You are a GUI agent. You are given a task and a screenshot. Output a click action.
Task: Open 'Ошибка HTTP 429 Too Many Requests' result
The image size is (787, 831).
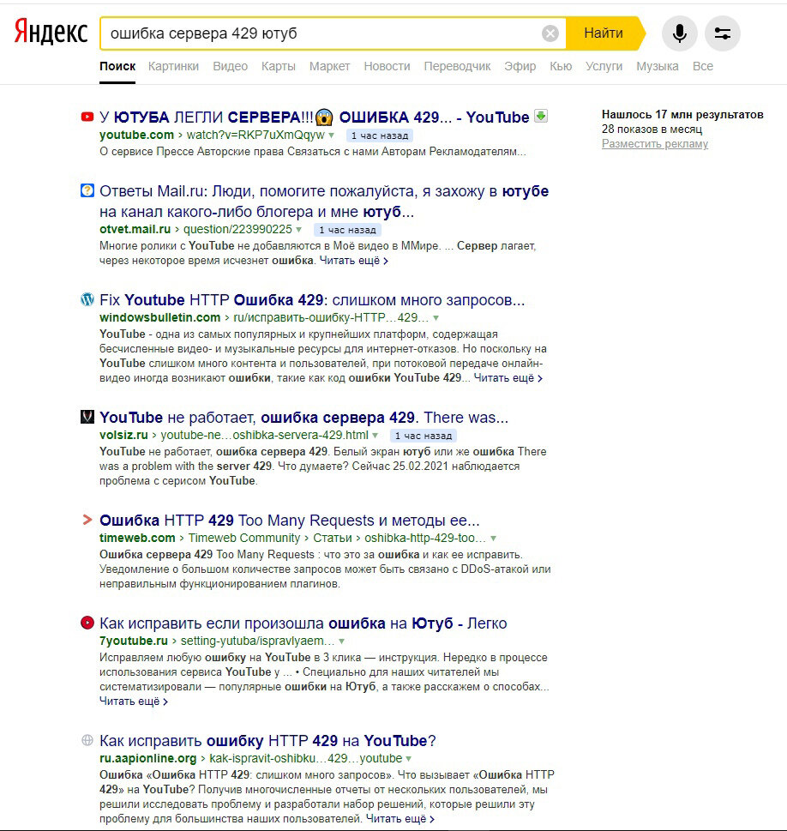[290, 521]
